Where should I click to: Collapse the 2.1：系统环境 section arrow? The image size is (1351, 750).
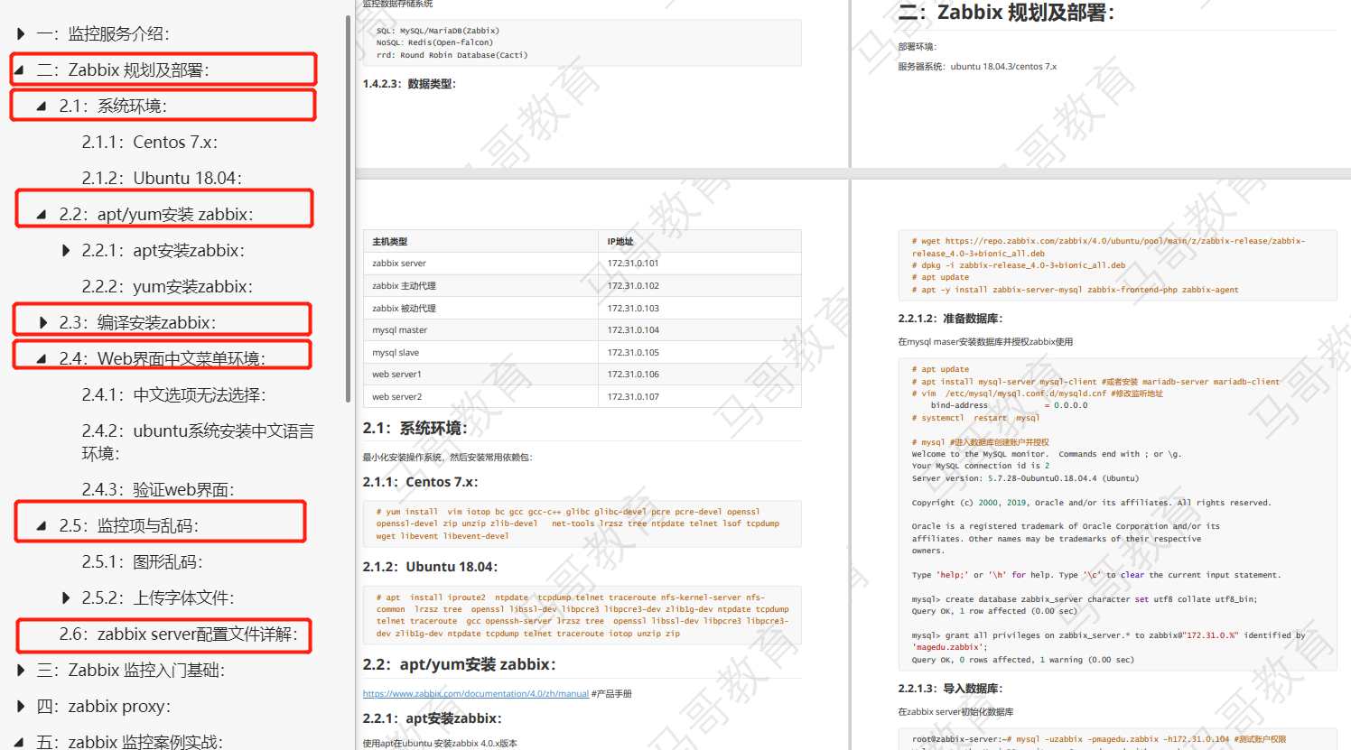click(x=42, y=106)
